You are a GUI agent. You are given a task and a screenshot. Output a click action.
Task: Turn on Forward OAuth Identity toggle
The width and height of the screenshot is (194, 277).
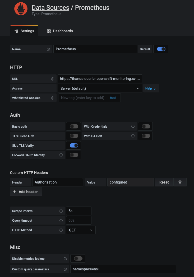point(74,155)
